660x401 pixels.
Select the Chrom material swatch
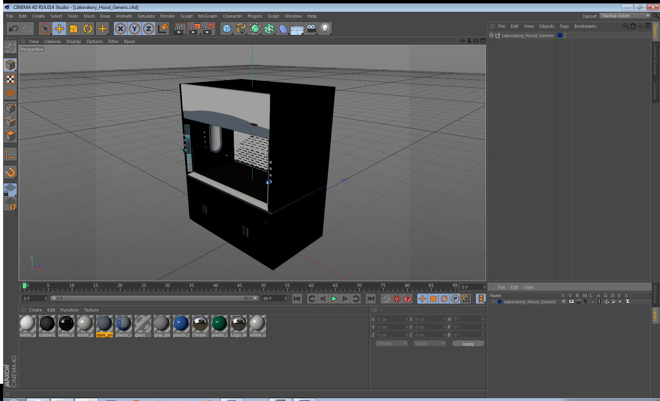[x=200, y=326]
